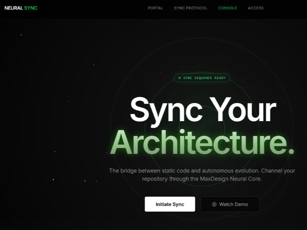The width and height of the screenshot is (307, 230).
Task: Go to the Sync Protocol page
Action: [x=190, y=8]
